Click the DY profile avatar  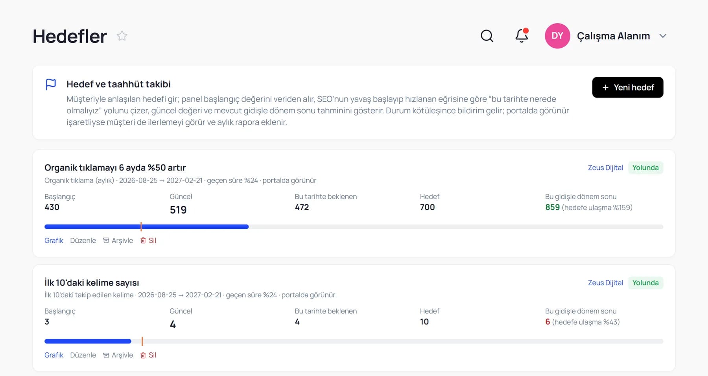click(x=557, y=36)
